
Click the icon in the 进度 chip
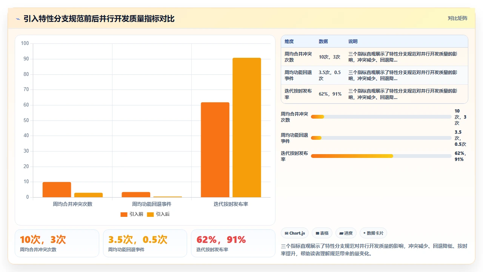click(x=341, y=233)
